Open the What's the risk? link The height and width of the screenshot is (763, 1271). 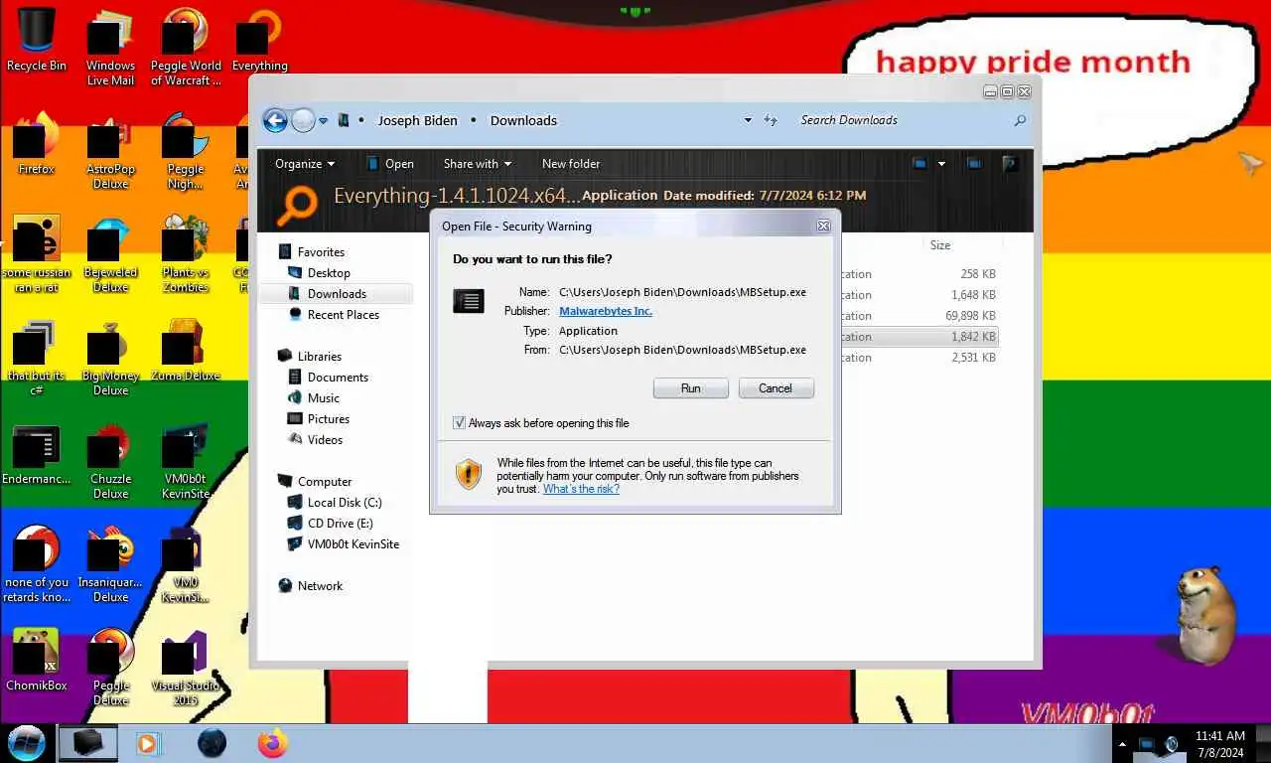point(581,489)
